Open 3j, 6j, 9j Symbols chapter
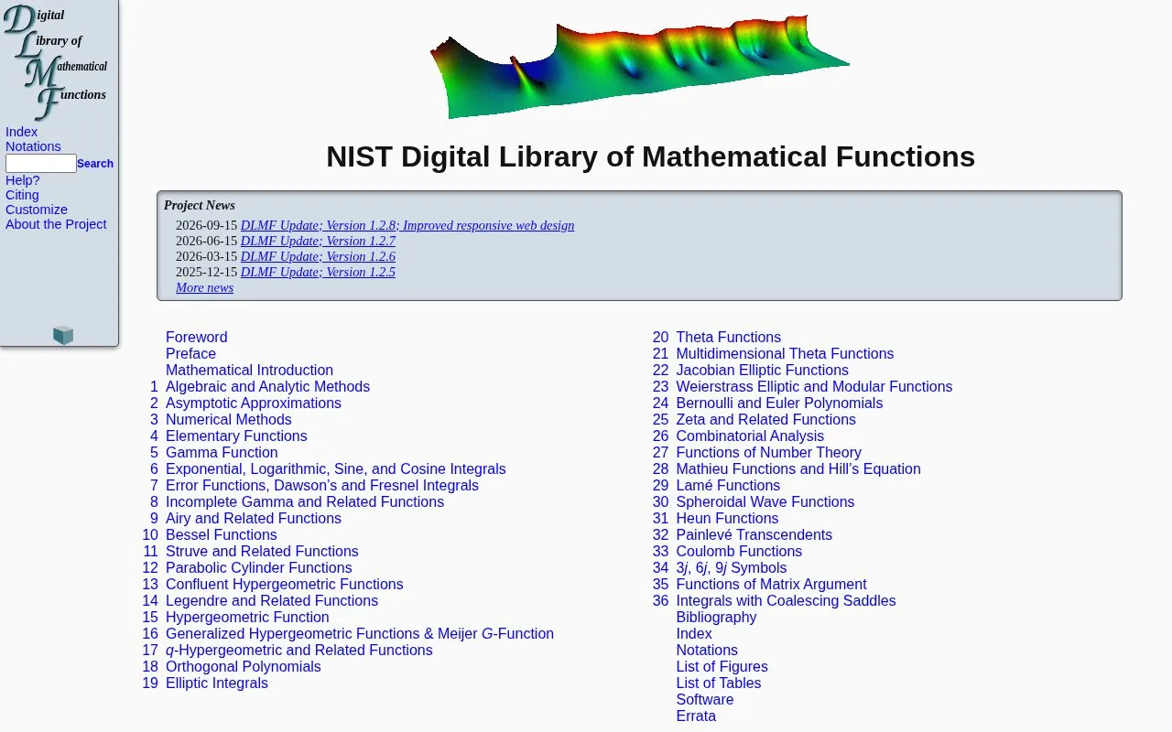 (x=731, y=567)
